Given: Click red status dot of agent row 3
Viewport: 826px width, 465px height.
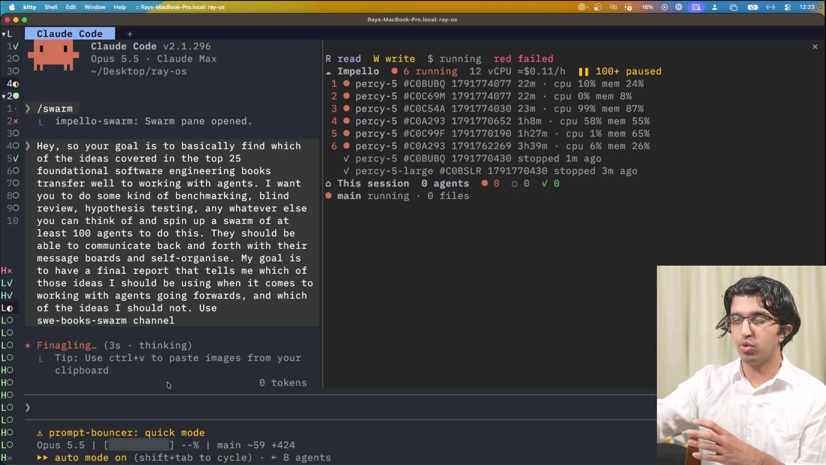Looking at the screenshot, I should 346,109.
